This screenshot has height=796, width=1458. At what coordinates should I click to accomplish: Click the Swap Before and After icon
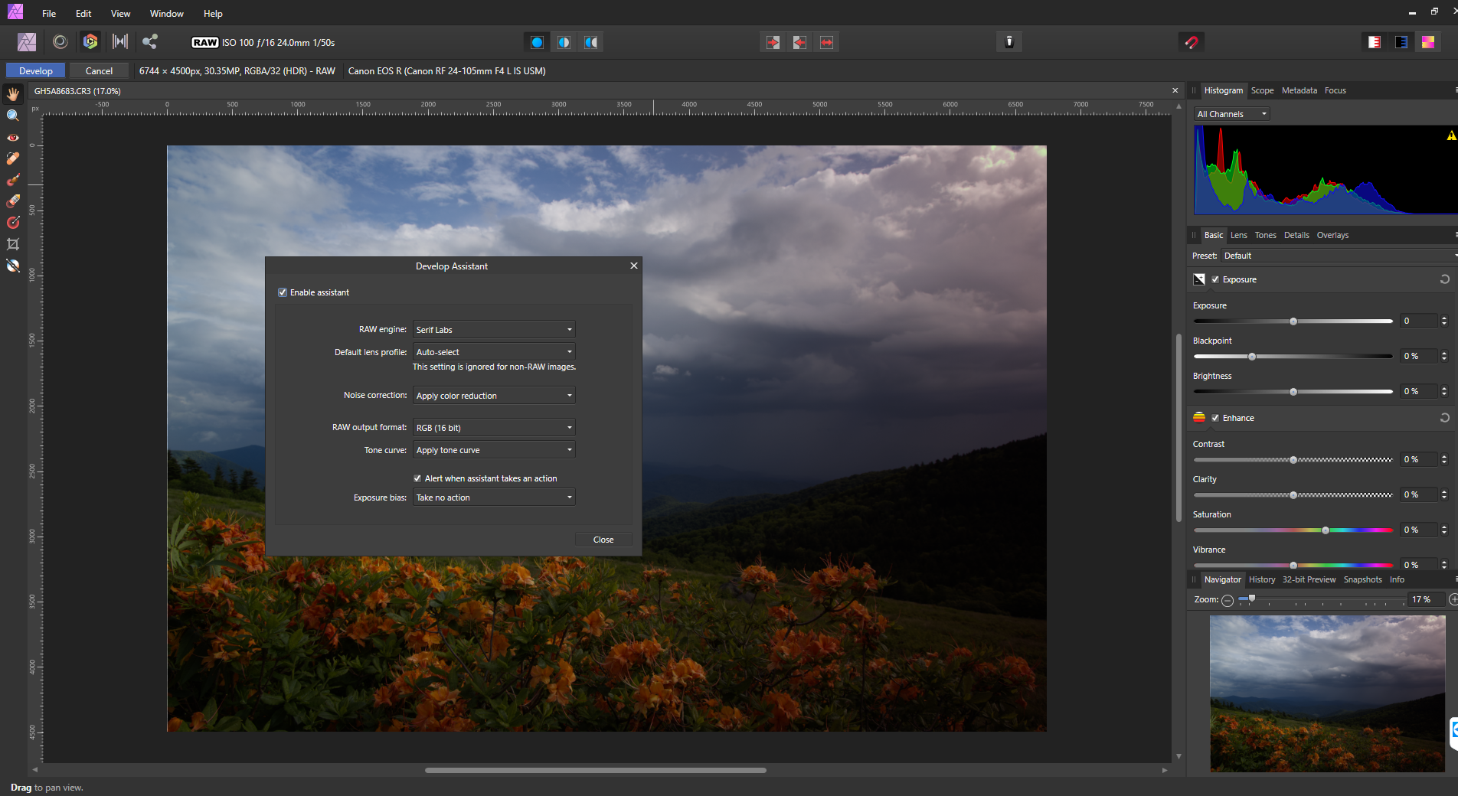[827, 42]
